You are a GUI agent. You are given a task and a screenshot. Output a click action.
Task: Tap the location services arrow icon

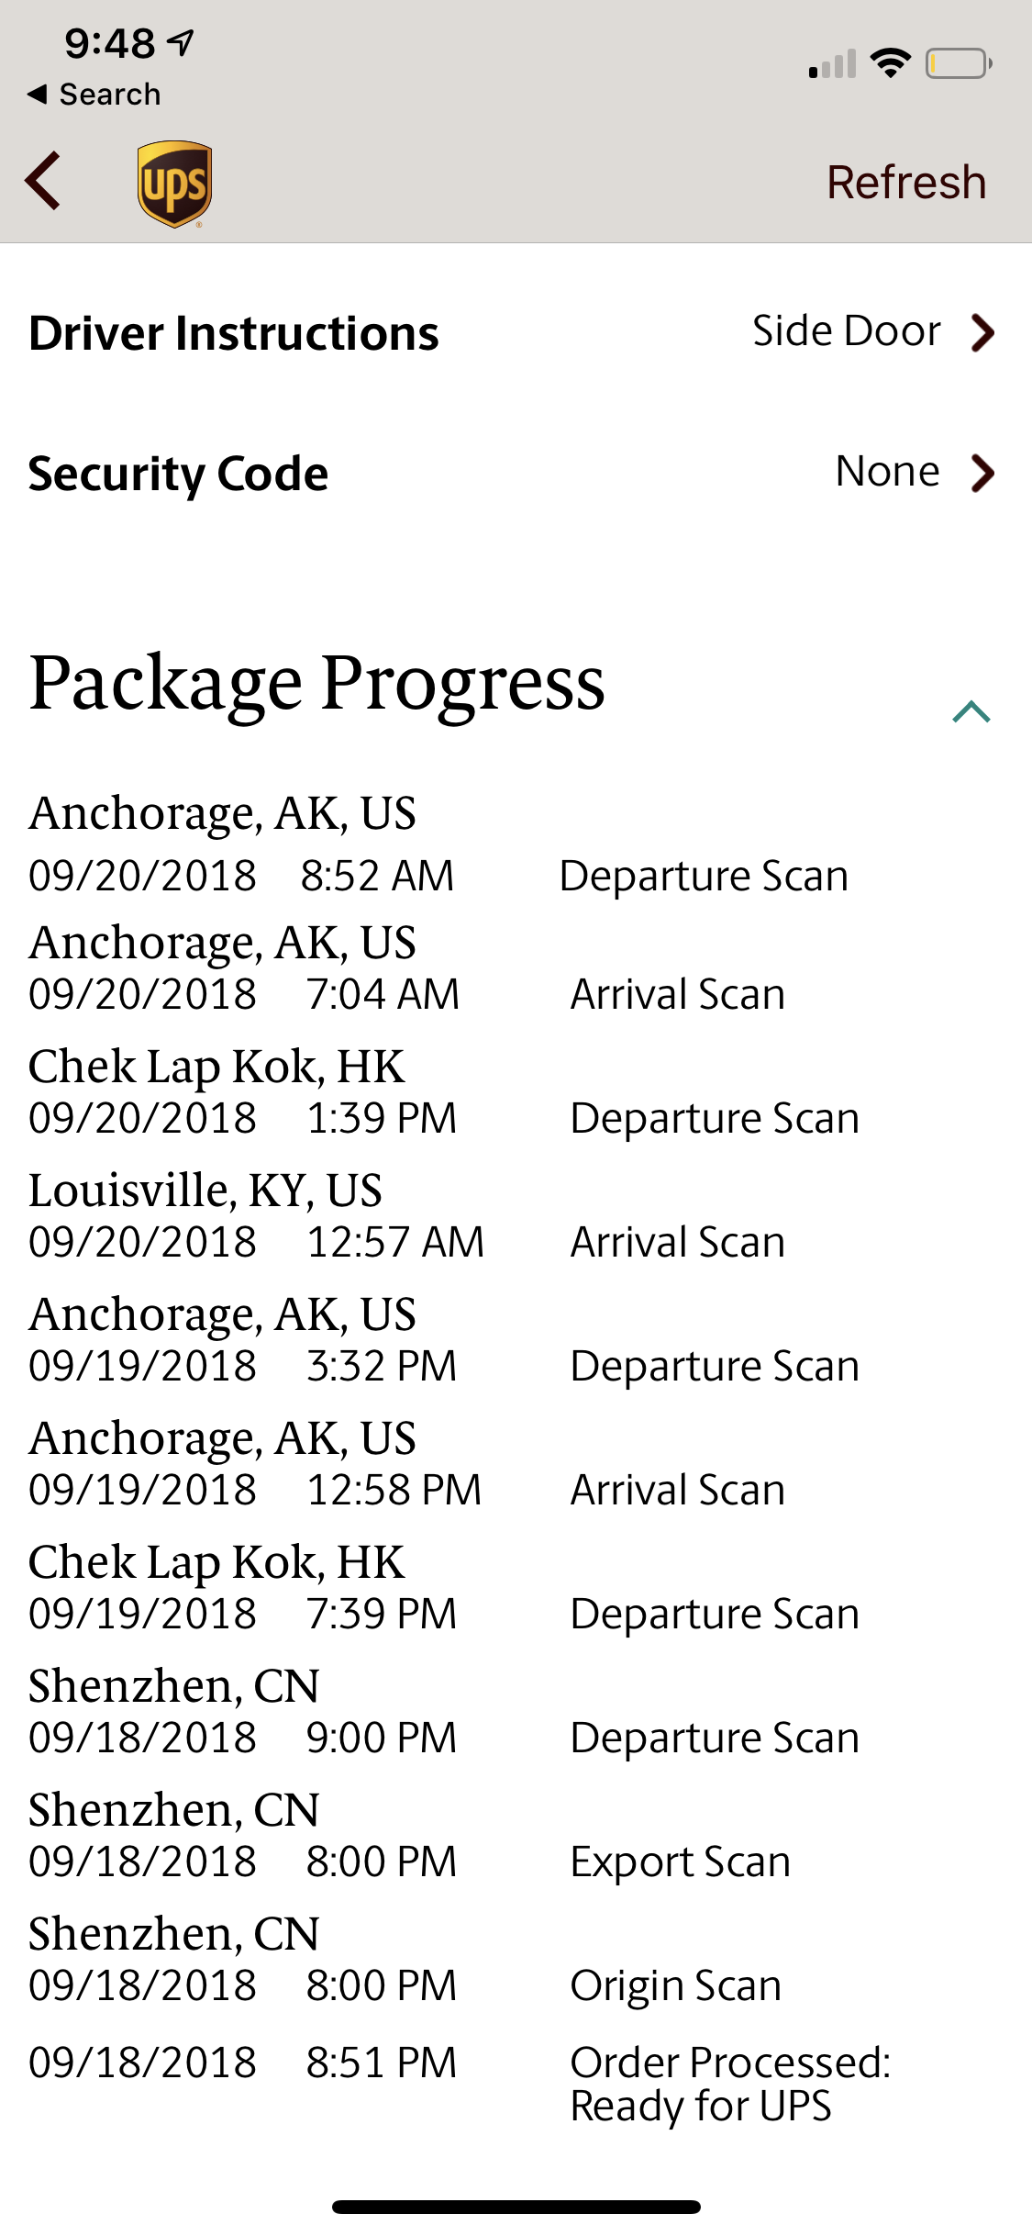[x=183, y=42]
